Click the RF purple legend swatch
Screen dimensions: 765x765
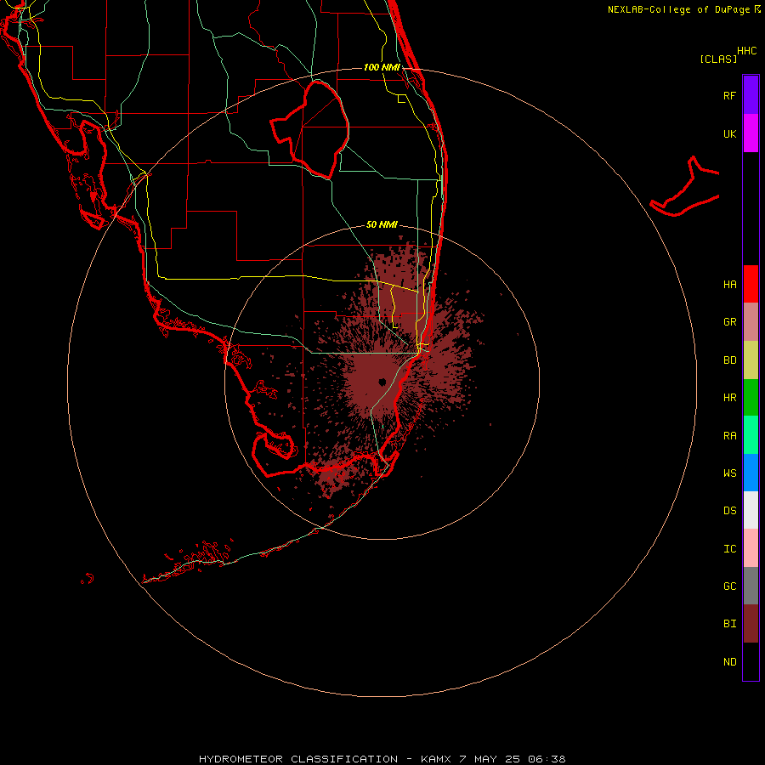(x=751, y=95)
